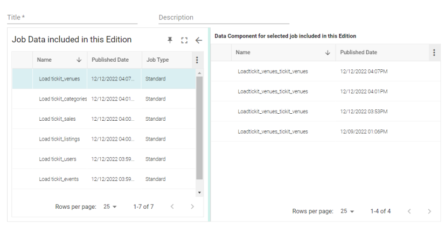Go to previous page in Job Data table
445x227 pixels.
click(172, 207)
